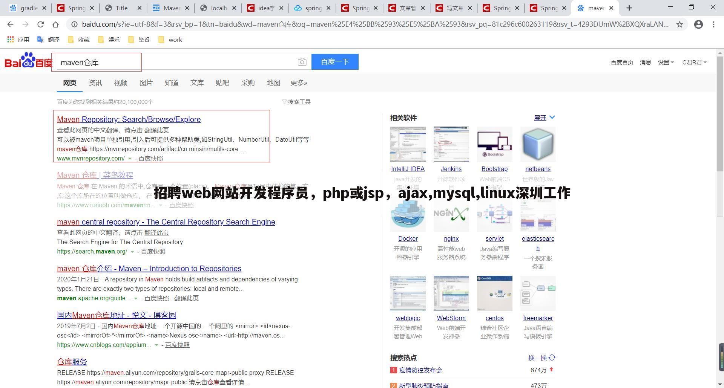This screenshot has width=724, height=388.
Task: Open the 设置 dropdown
Action: point(666,63)
